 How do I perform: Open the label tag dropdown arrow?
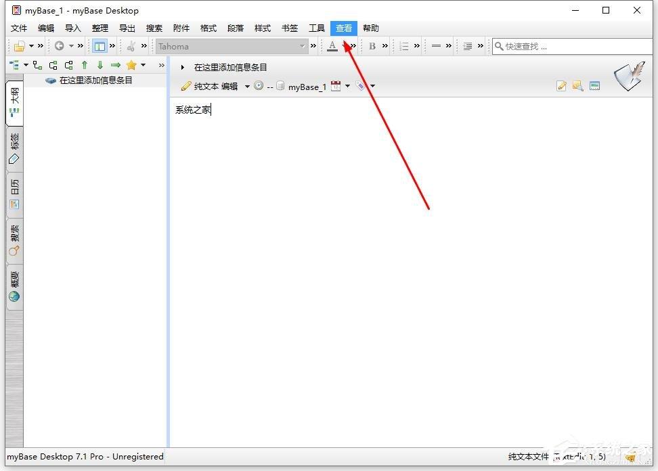pyautogui.click(x=372, y=86)
